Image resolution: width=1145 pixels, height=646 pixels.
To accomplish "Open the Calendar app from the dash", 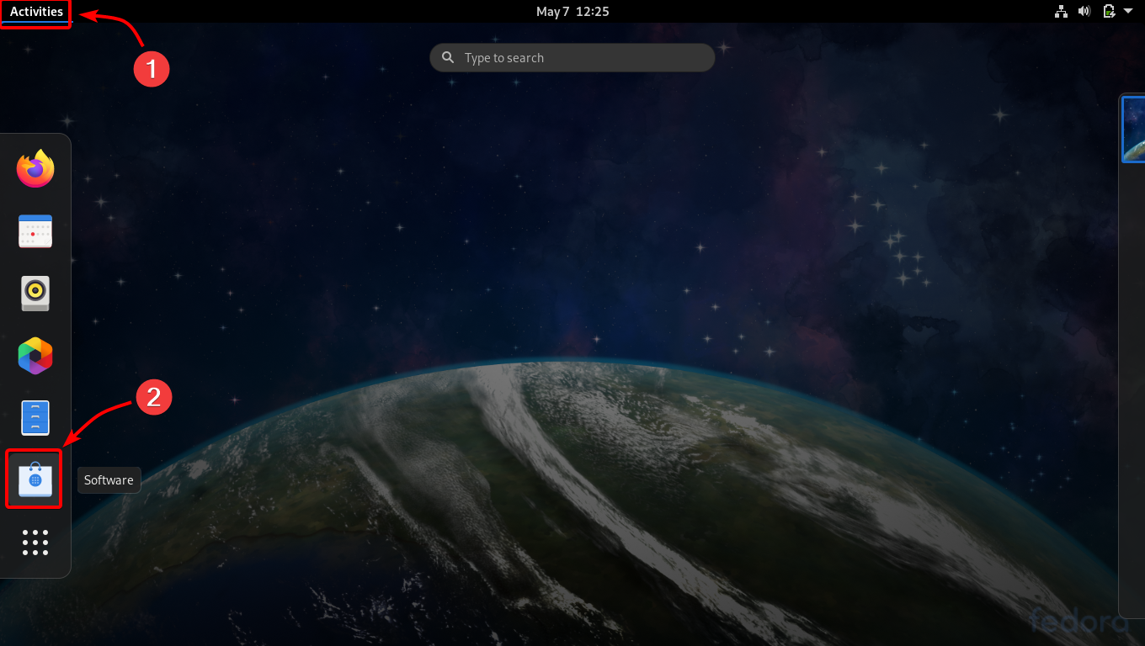I will tap(35, 230).
